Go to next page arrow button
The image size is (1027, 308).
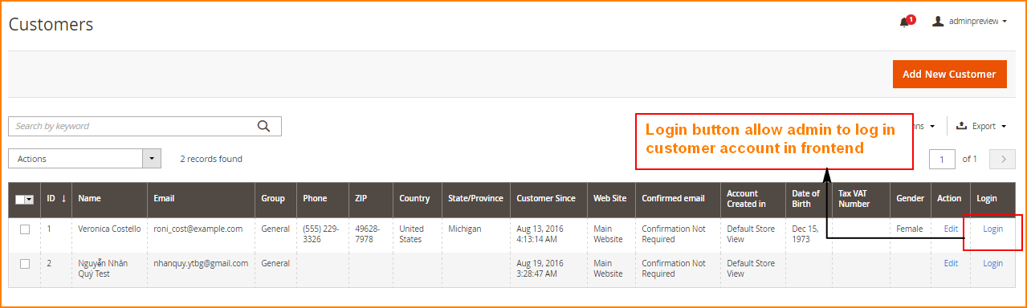tap(1003, 159)
